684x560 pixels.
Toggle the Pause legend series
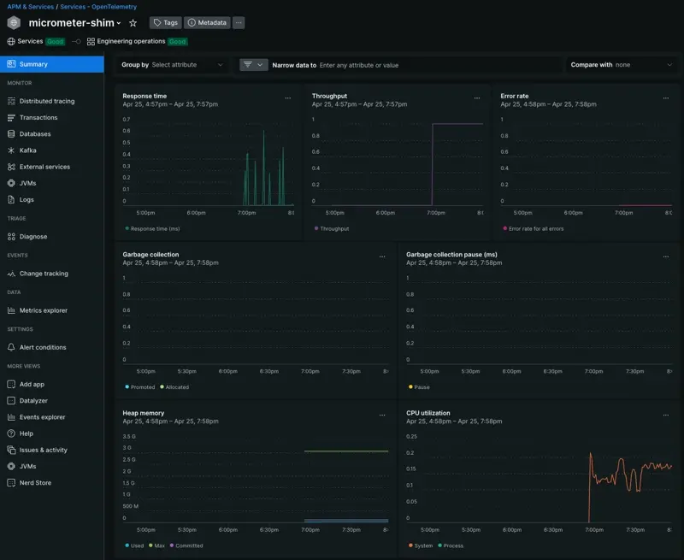coord(419,387)
